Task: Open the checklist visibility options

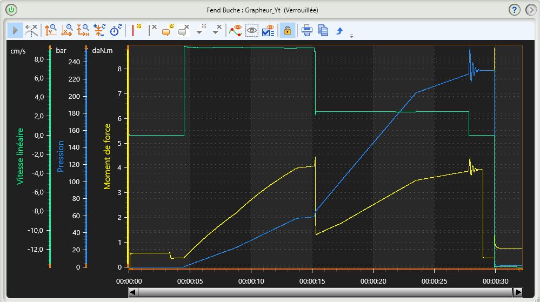Action: pos(268,30)
